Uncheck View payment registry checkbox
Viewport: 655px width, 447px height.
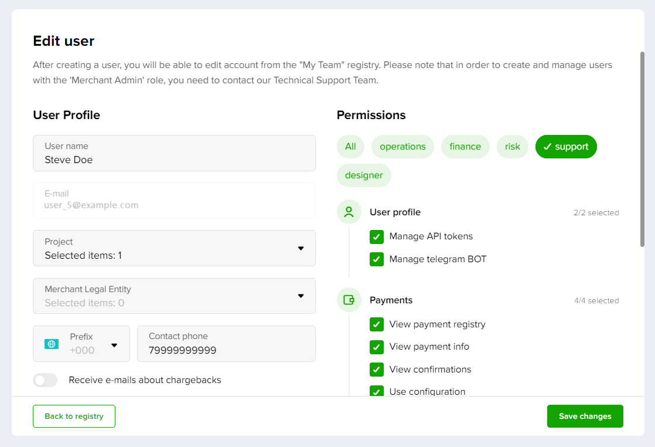click(x=376, y=324)
